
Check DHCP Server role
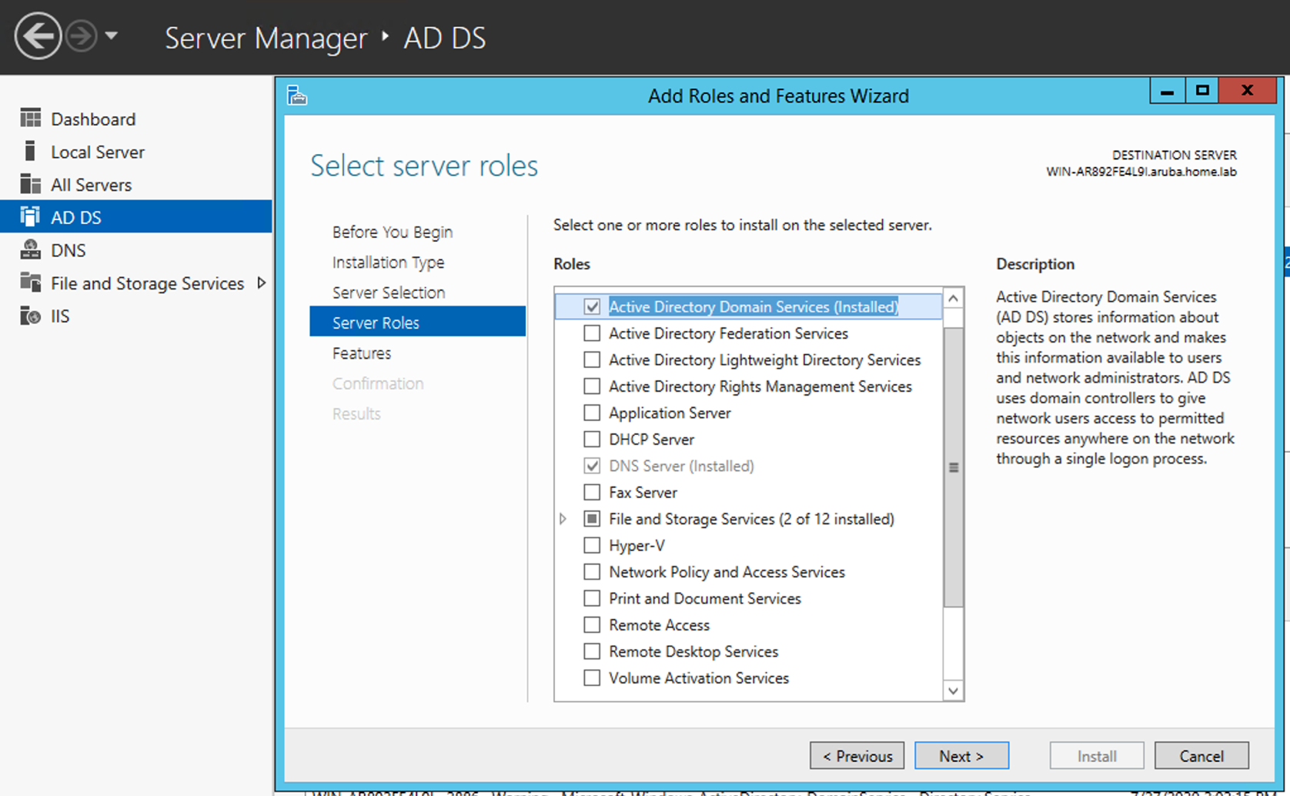(x=592, y=439)
